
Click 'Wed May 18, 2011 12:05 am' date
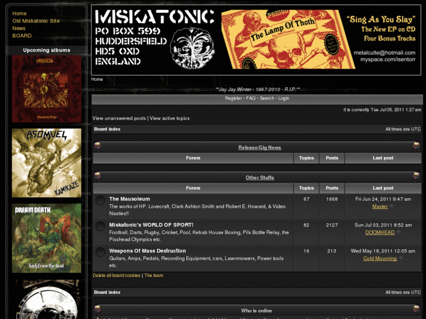[383, 251]
